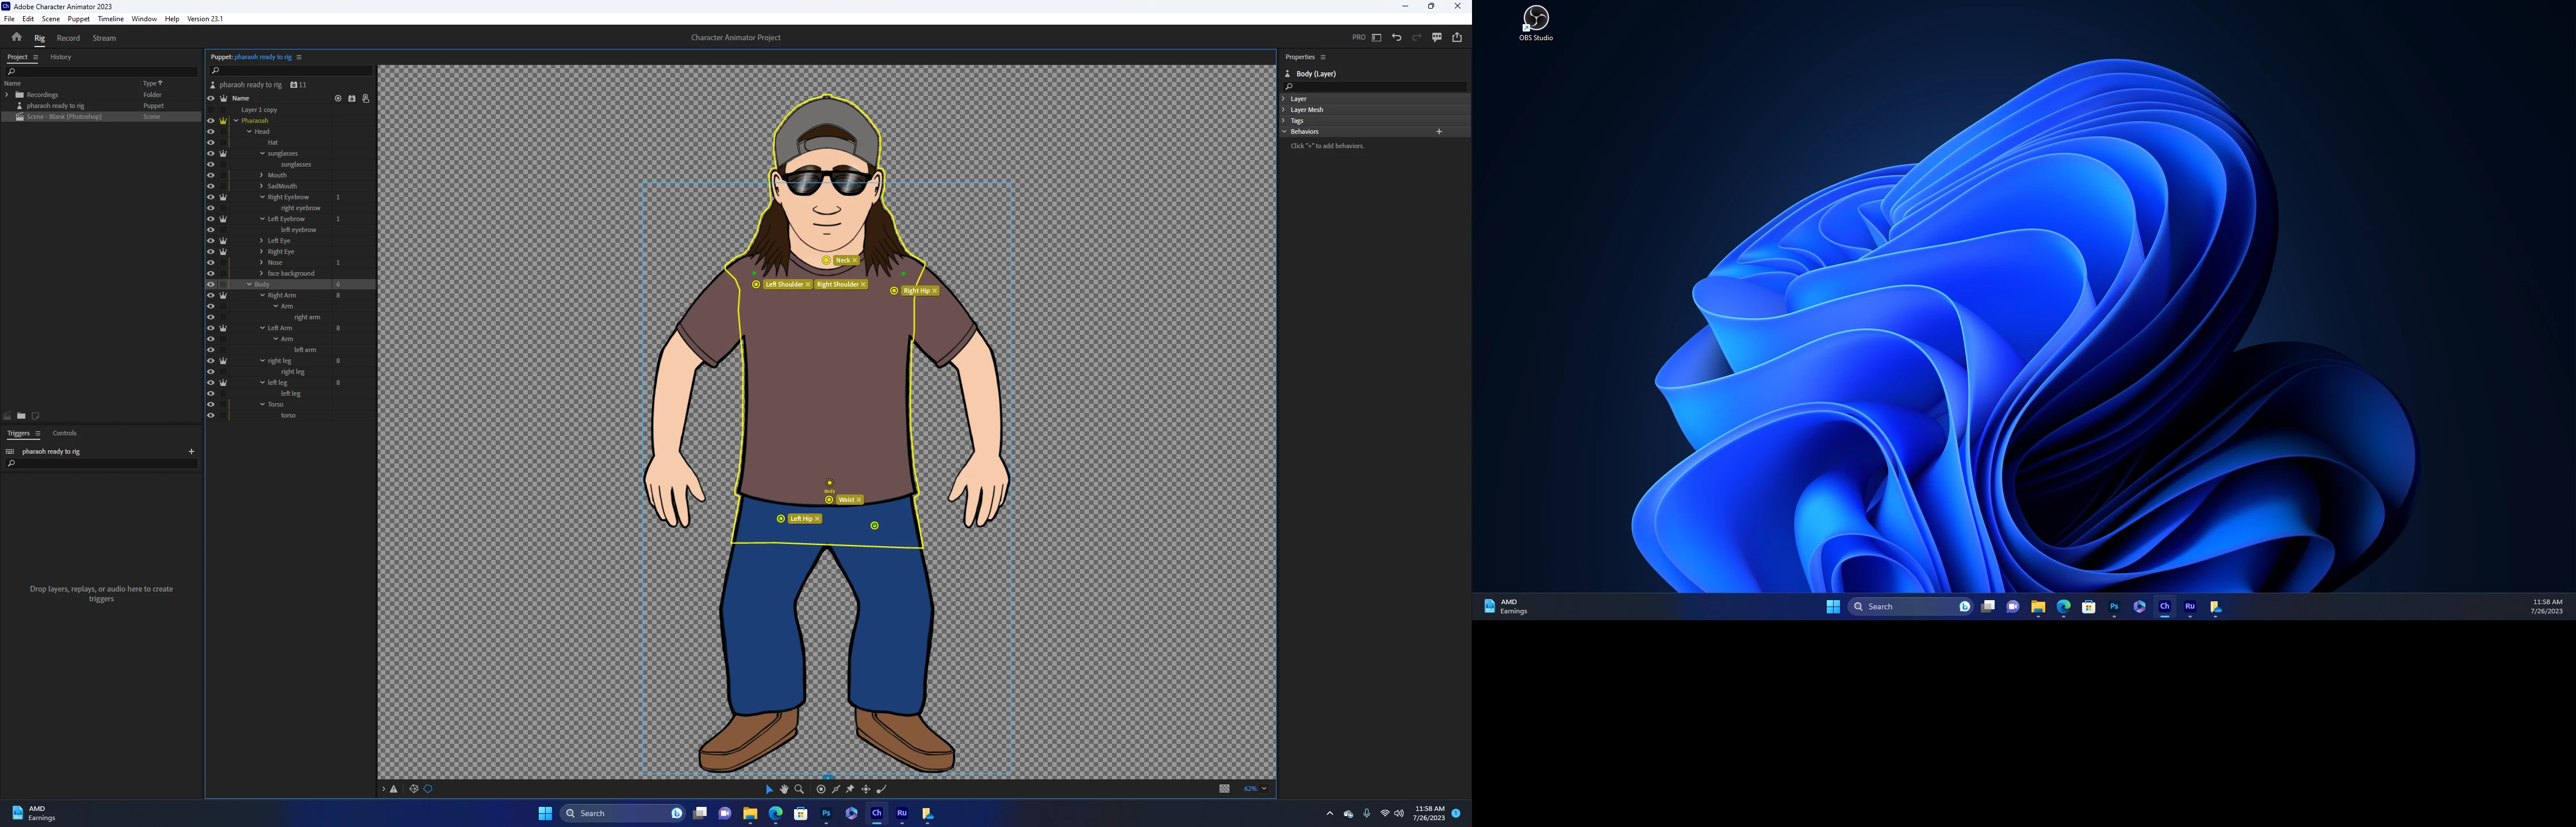Switch to the Record workspace tab

coord(68,38)
